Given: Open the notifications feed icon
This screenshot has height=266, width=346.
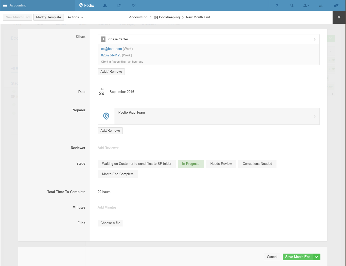Looking at the screenshot, I should pos(321,5).
